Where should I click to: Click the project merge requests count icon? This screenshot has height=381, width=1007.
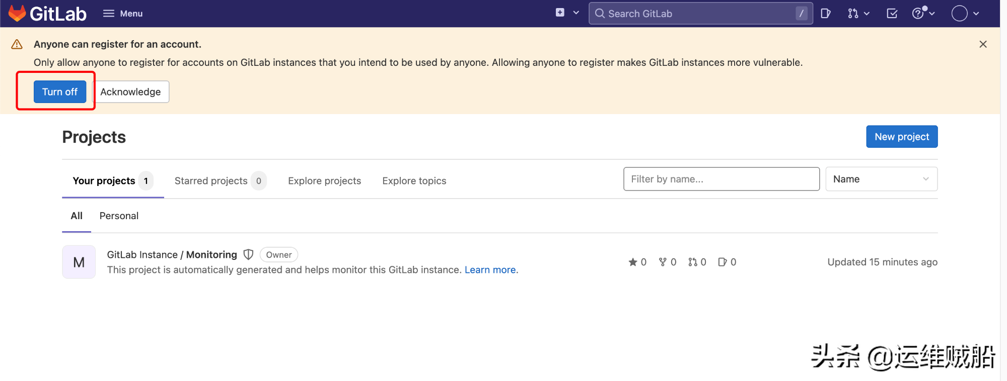693,262
